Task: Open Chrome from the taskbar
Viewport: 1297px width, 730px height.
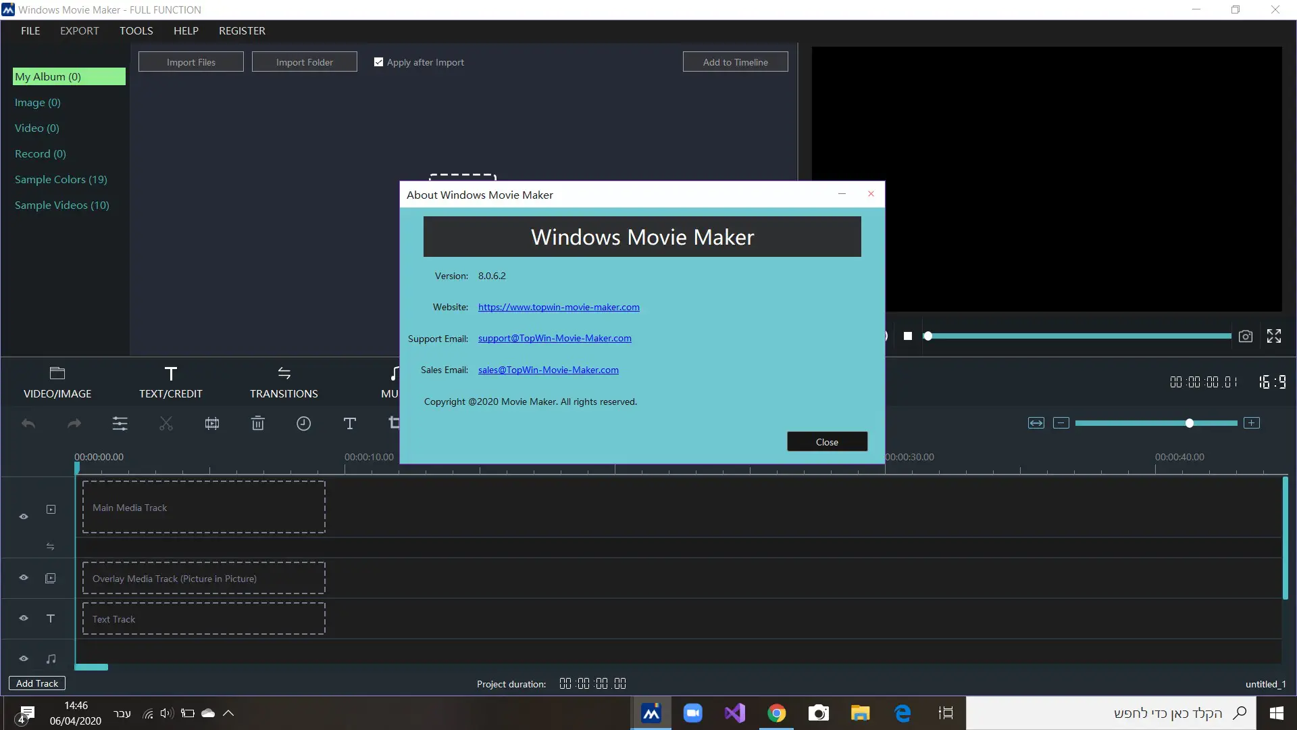Action: point(777,713)
